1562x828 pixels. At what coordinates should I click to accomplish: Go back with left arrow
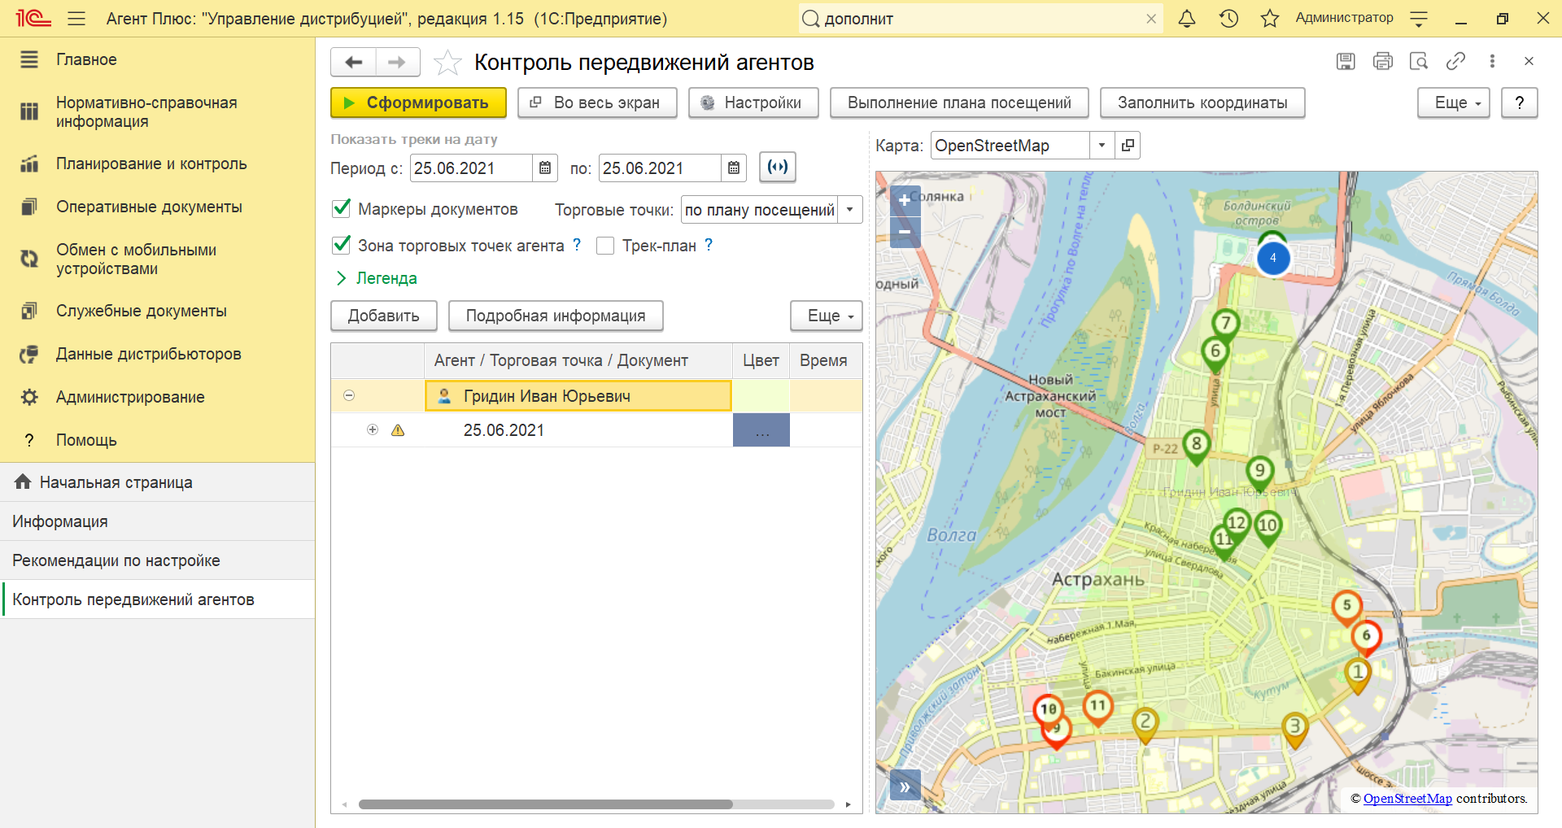coord(353,62)
